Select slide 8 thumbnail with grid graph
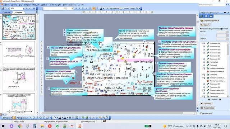Viewport: 230px width, 129px height. [19, 103]
